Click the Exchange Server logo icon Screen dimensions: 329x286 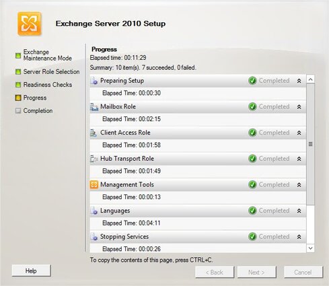click(30, 24)
